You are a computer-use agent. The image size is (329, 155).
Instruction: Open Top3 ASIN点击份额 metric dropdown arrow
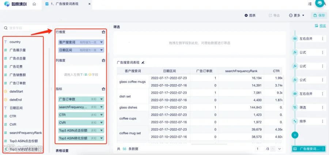tap(101, 130)
